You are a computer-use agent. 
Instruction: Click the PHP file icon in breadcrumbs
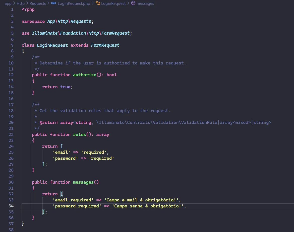53,3
